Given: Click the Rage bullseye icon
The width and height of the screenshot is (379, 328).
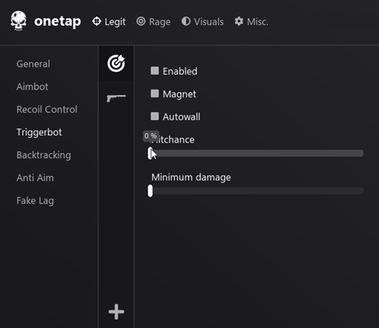Looking at the screenshot, I should (x=141, y=21).
